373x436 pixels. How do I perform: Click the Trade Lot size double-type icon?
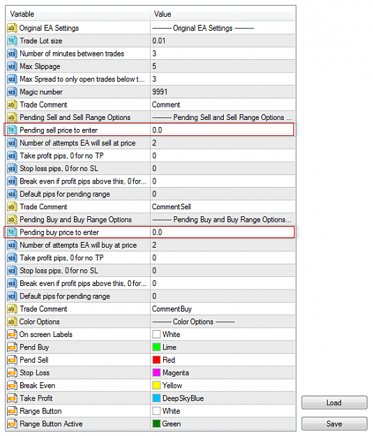(12, 41)
